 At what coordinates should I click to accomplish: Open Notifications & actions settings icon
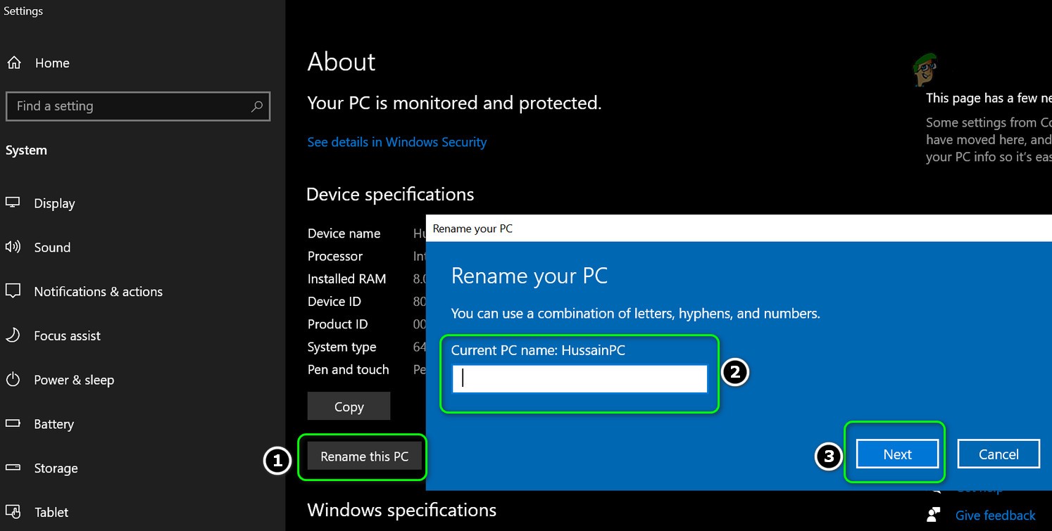coord(13,291)
